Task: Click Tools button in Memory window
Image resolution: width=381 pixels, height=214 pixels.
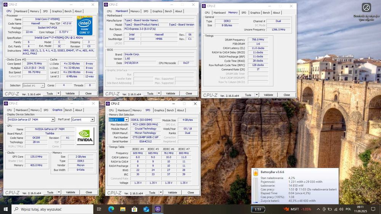Action: (x=248, y=95)
